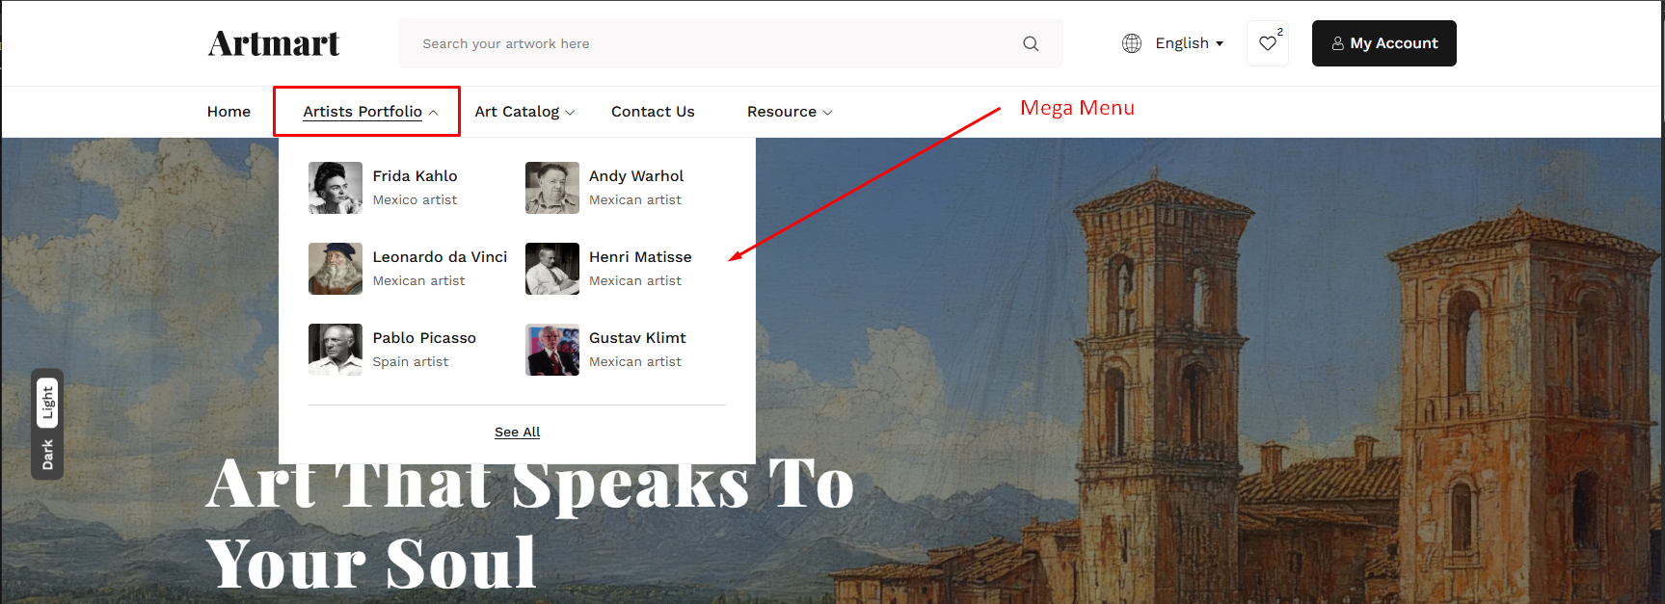This screenshot has width=1665, height=604.
Task: Switch to Light theme mode
Action: coord(47,404)
